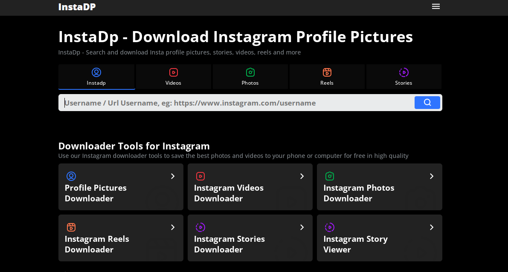The image size is (508, 272).
Task: Open the Stories tab
Action: tap(403, 77)
